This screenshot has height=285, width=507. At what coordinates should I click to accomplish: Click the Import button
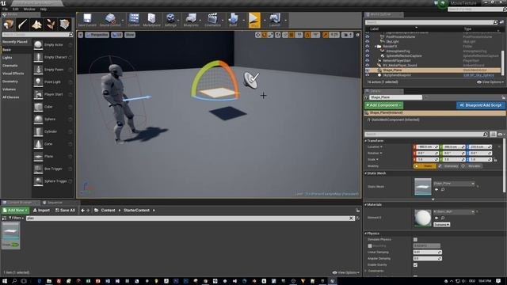point(42,211)
